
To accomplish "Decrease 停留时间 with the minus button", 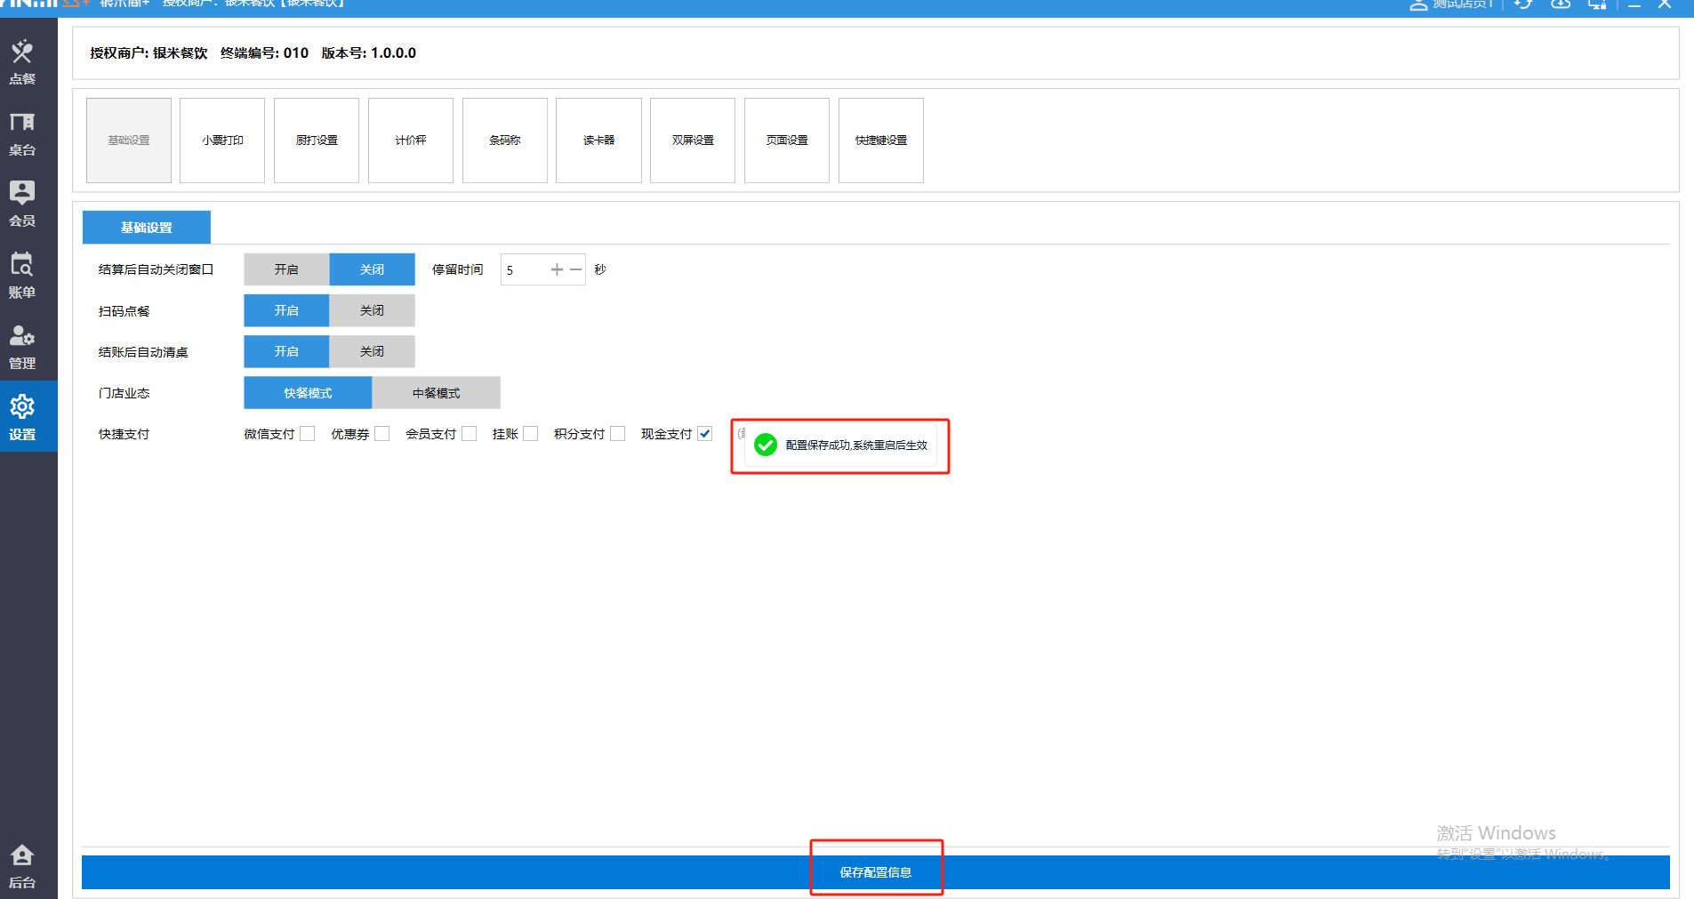I will [x=575, y=269].
